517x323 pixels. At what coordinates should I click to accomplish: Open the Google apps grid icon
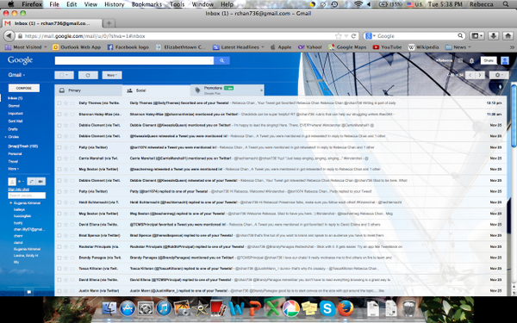pos(460,60)
